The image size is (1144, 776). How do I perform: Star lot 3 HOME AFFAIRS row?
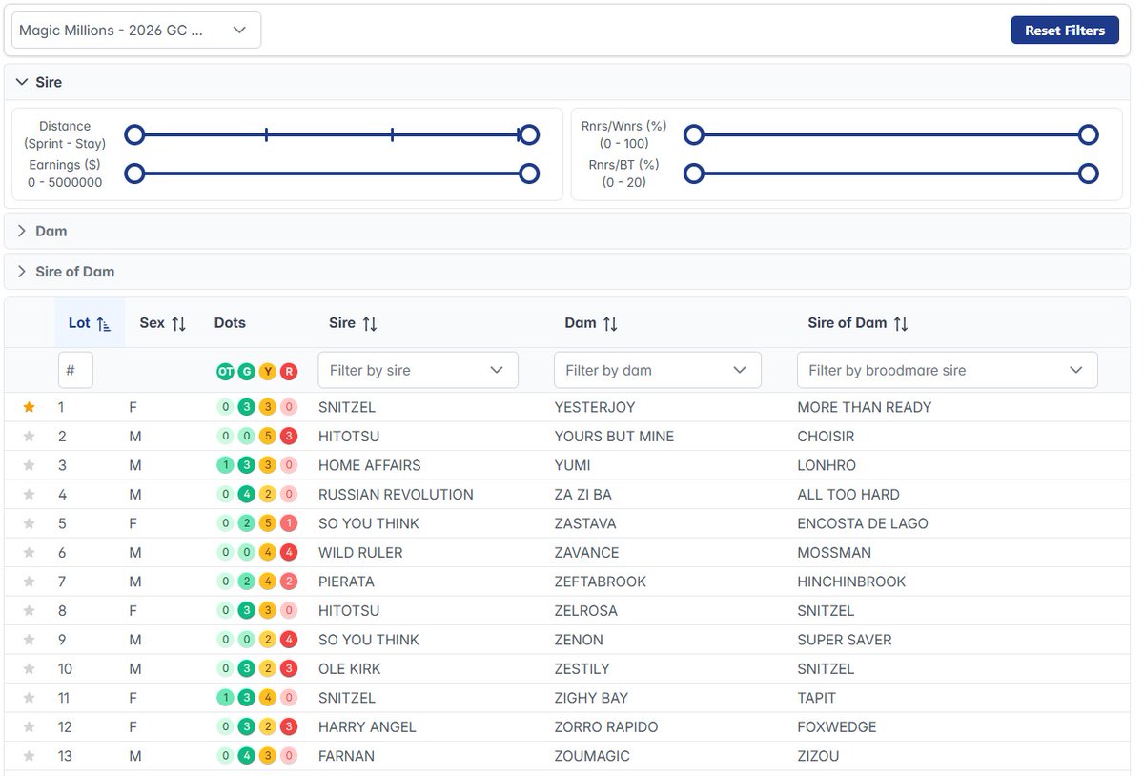point(29,465)
